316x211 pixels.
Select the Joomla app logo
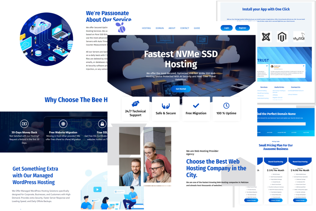tap(266, 37)
